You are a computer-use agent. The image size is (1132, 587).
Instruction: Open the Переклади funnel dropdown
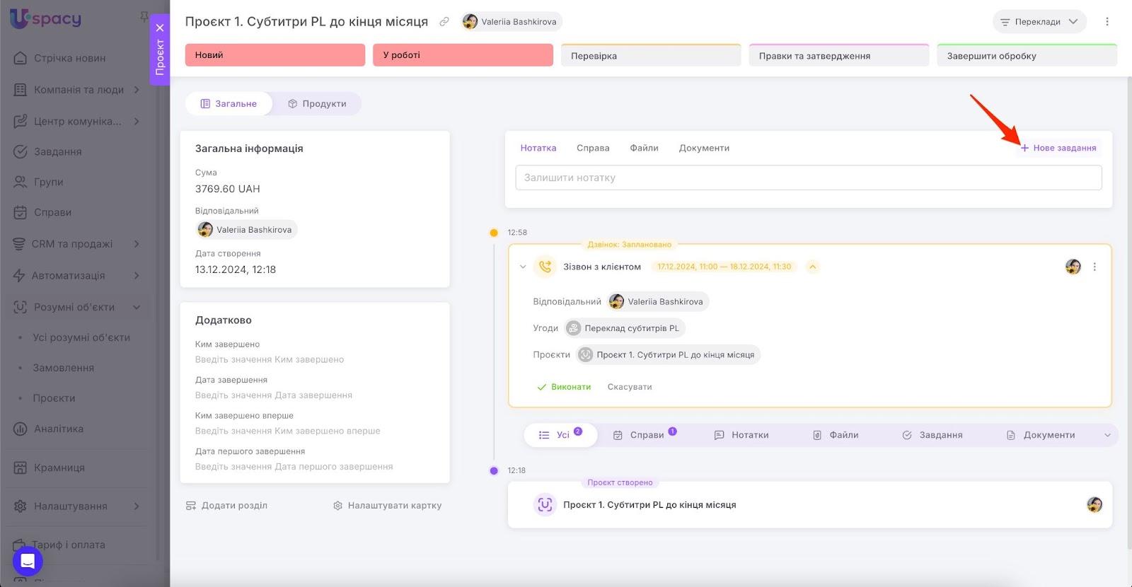point(1039,21)
